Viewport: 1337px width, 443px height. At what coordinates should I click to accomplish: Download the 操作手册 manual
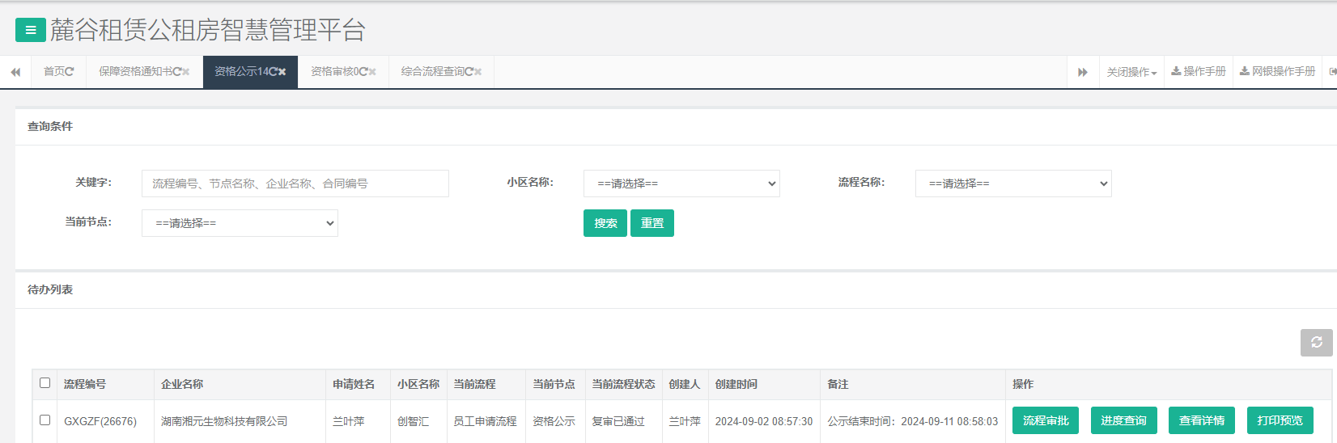pos(1199,72)
